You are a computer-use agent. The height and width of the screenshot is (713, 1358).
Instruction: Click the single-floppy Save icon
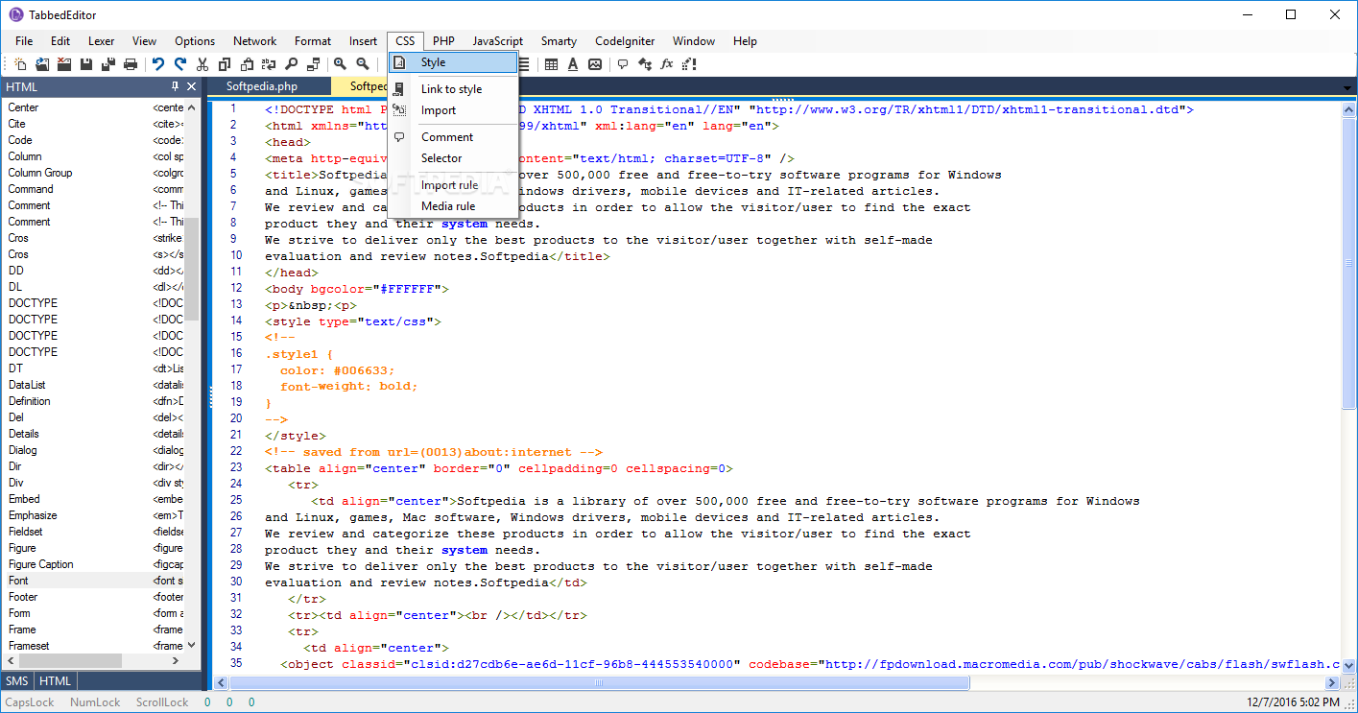pyautogui.click(x=86, y=64)
